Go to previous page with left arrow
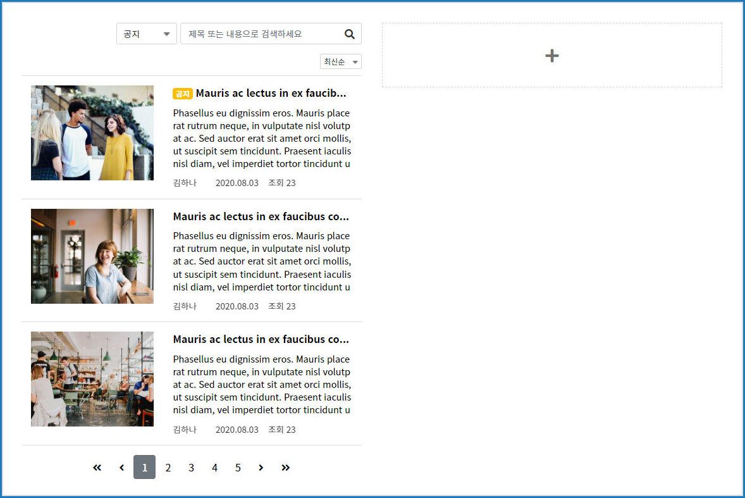The width and height of the screenshot is (745, 498). 121,468
